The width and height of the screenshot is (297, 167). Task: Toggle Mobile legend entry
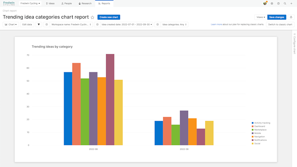(256, 133)
